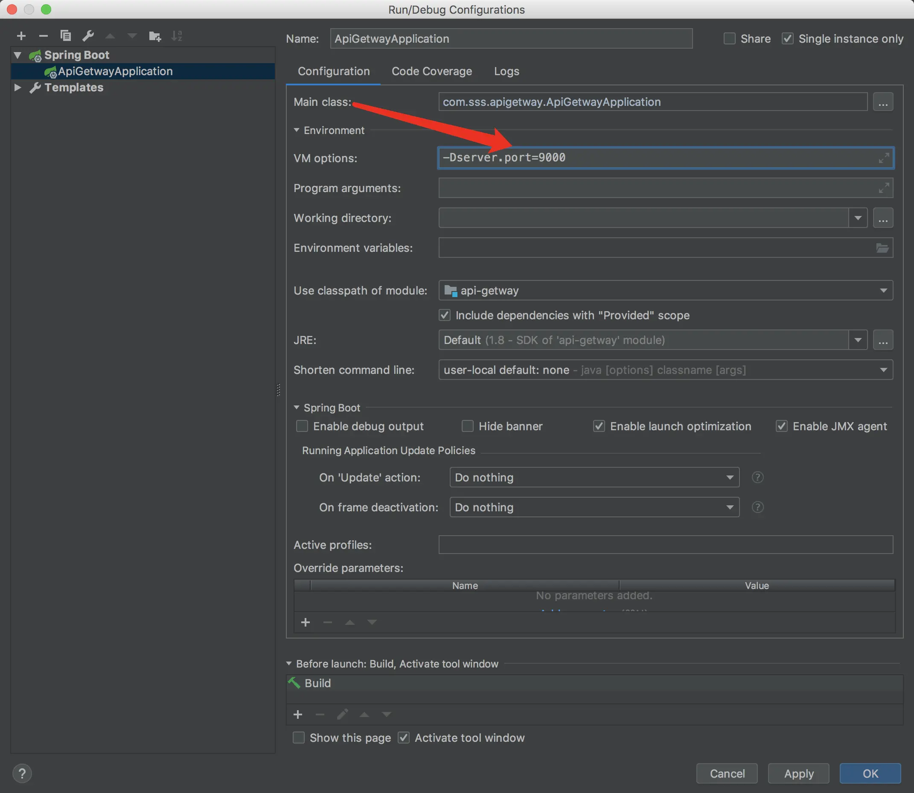Enable the Share checkbox
The image size is (914, 793).
[730, 39]
